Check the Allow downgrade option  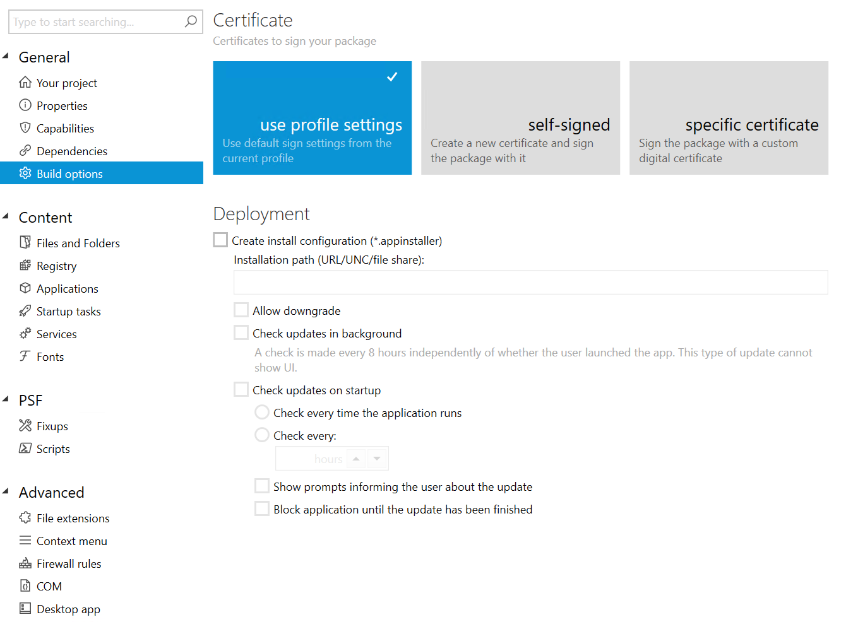[x=241, y=309]
